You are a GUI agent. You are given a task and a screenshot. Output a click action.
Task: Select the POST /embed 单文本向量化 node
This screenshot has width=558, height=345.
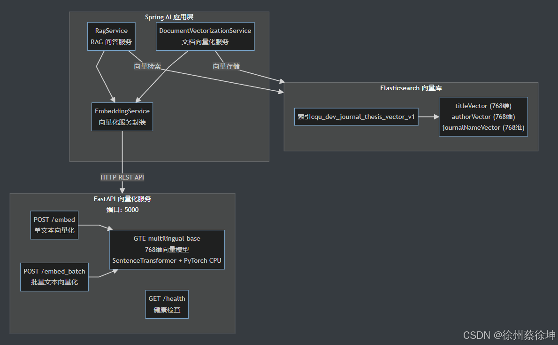click(x=54, y=225)
